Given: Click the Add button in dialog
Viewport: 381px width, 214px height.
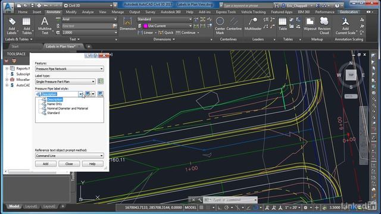Looking at the screenshot, I should [x=46, y=164].
